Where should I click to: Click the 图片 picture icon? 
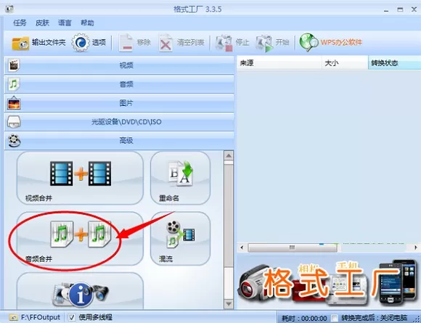point(14,103)
